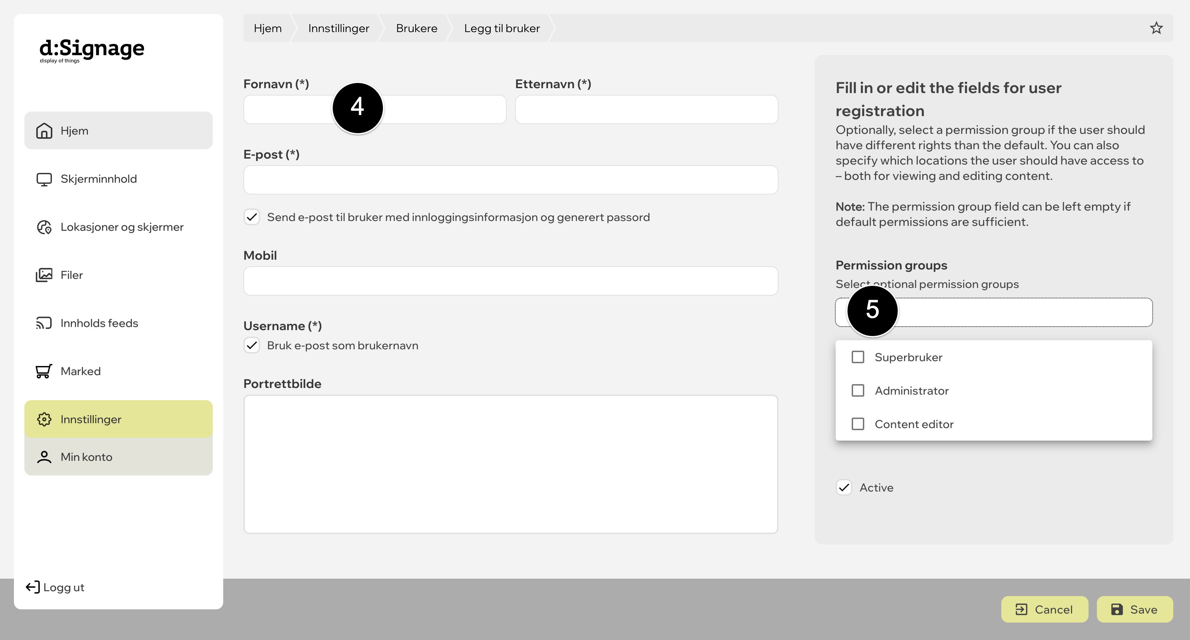Image resolution: width=1190 pixels, height=640 pixels.
Task: Click the Marked shopping cart icon
Action: tap(44, 371)
